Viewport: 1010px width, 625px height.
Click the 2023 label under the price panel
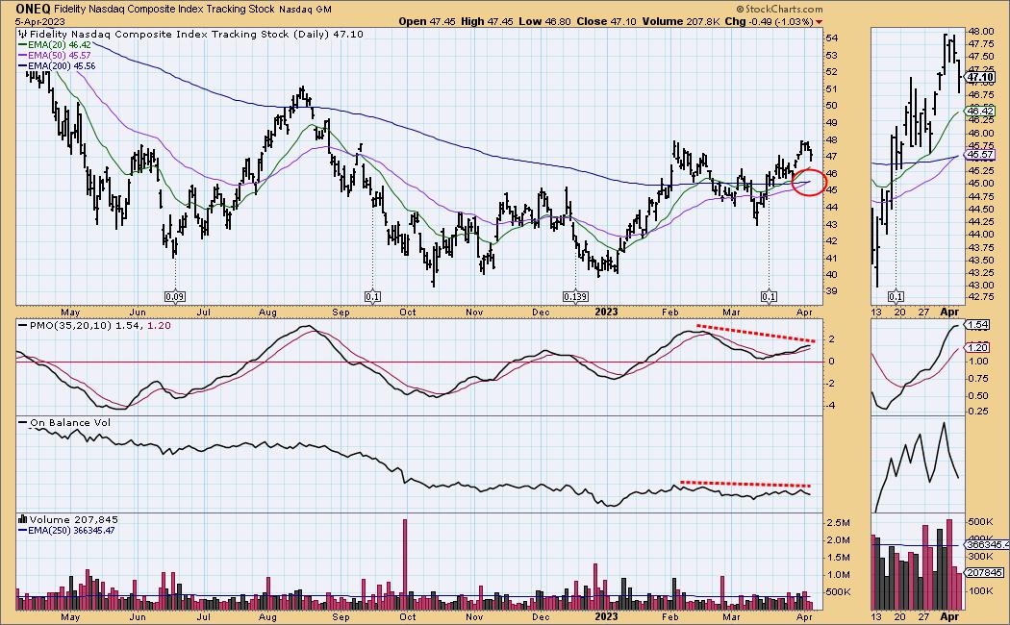[x=605, y=312]
